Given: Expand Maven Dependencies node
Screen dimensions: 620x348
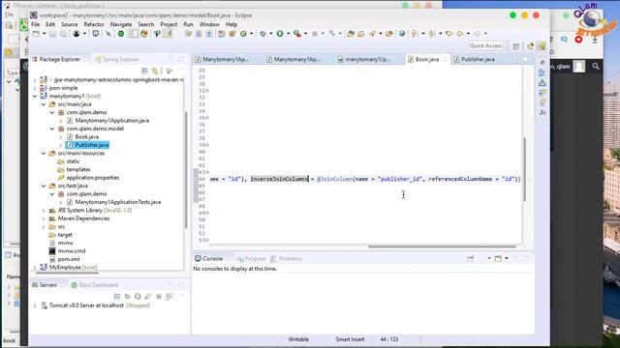Looking at the screenshot, I should tap(44, 218).
